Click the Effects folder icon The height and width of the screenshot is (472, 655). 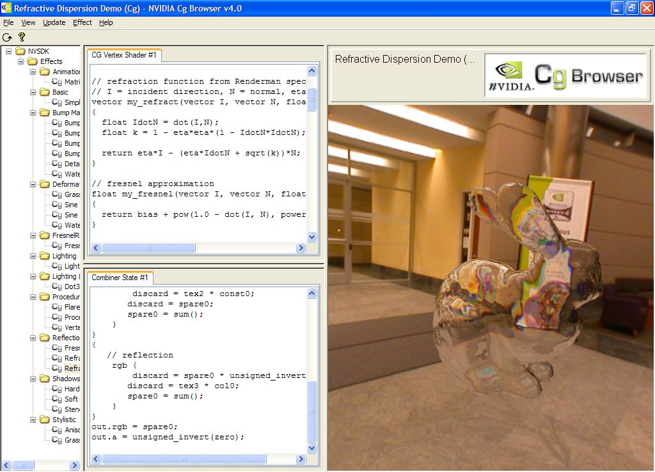click(x=33, y=61)
